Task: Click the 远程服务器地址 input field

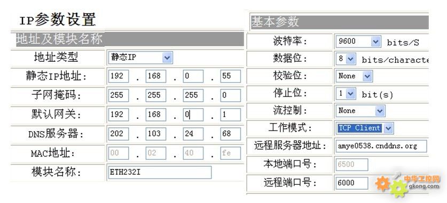Action: pyautogui.click(x=381, y=146)
